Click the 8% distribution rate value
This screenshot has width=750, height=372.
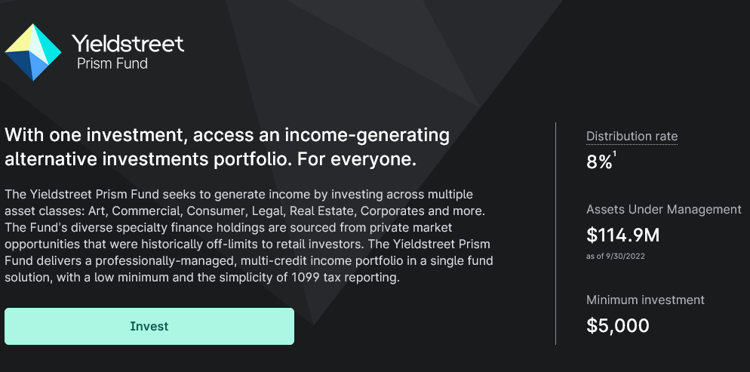(599, 162)
